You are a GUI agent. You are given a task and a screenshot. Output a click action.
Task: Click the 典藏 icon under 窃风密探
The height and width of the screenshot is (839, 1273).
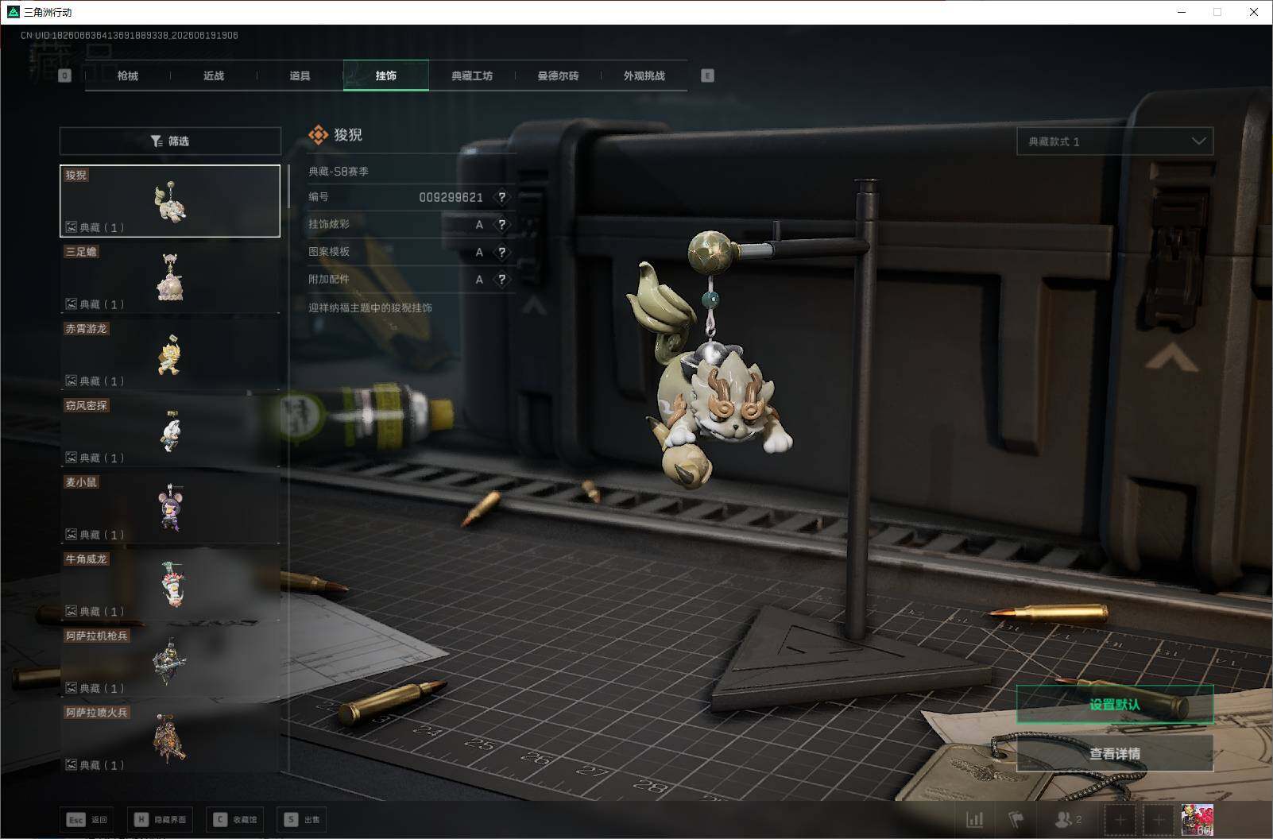click(x=71, y=458)
